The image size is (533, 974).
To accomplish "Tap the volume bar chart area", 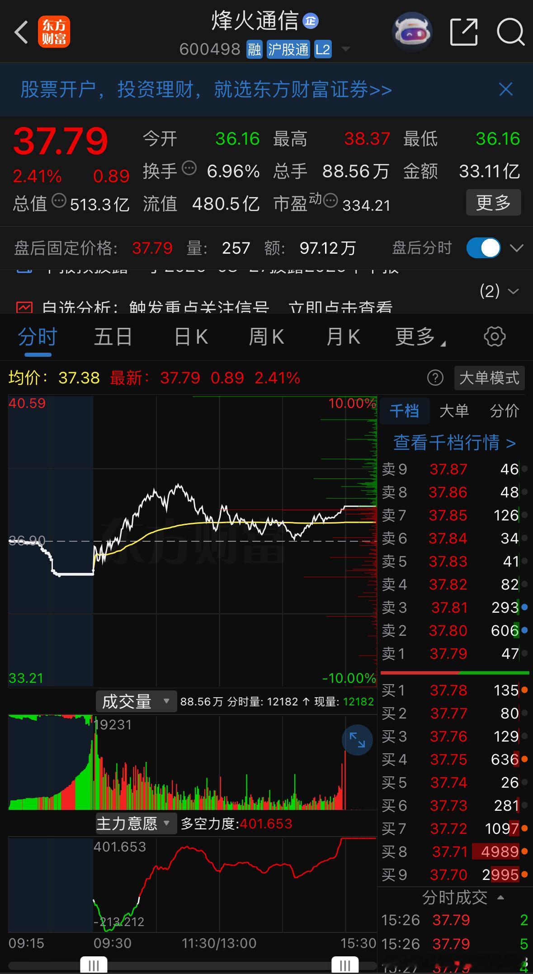I will pos(193,762).
